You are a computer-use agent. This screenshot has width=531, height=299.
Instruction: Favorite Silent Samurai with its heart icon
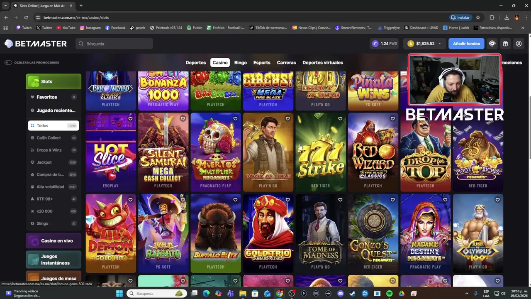183,119
